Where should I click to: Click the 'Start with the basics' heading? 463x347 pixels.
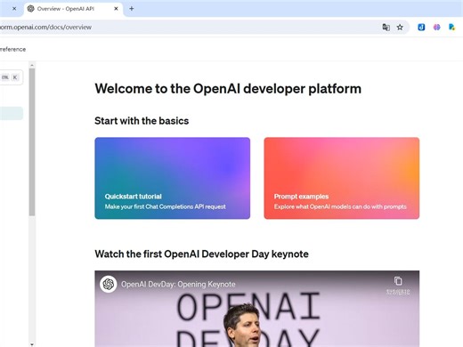(x=142, y=121)
